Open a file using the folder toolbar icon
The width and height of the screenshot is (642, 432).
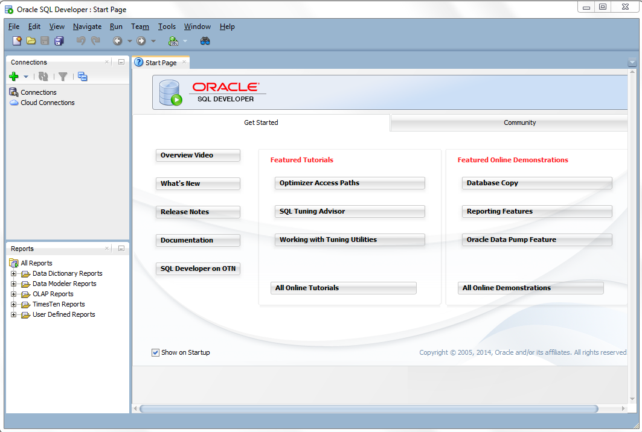[31, 40]
